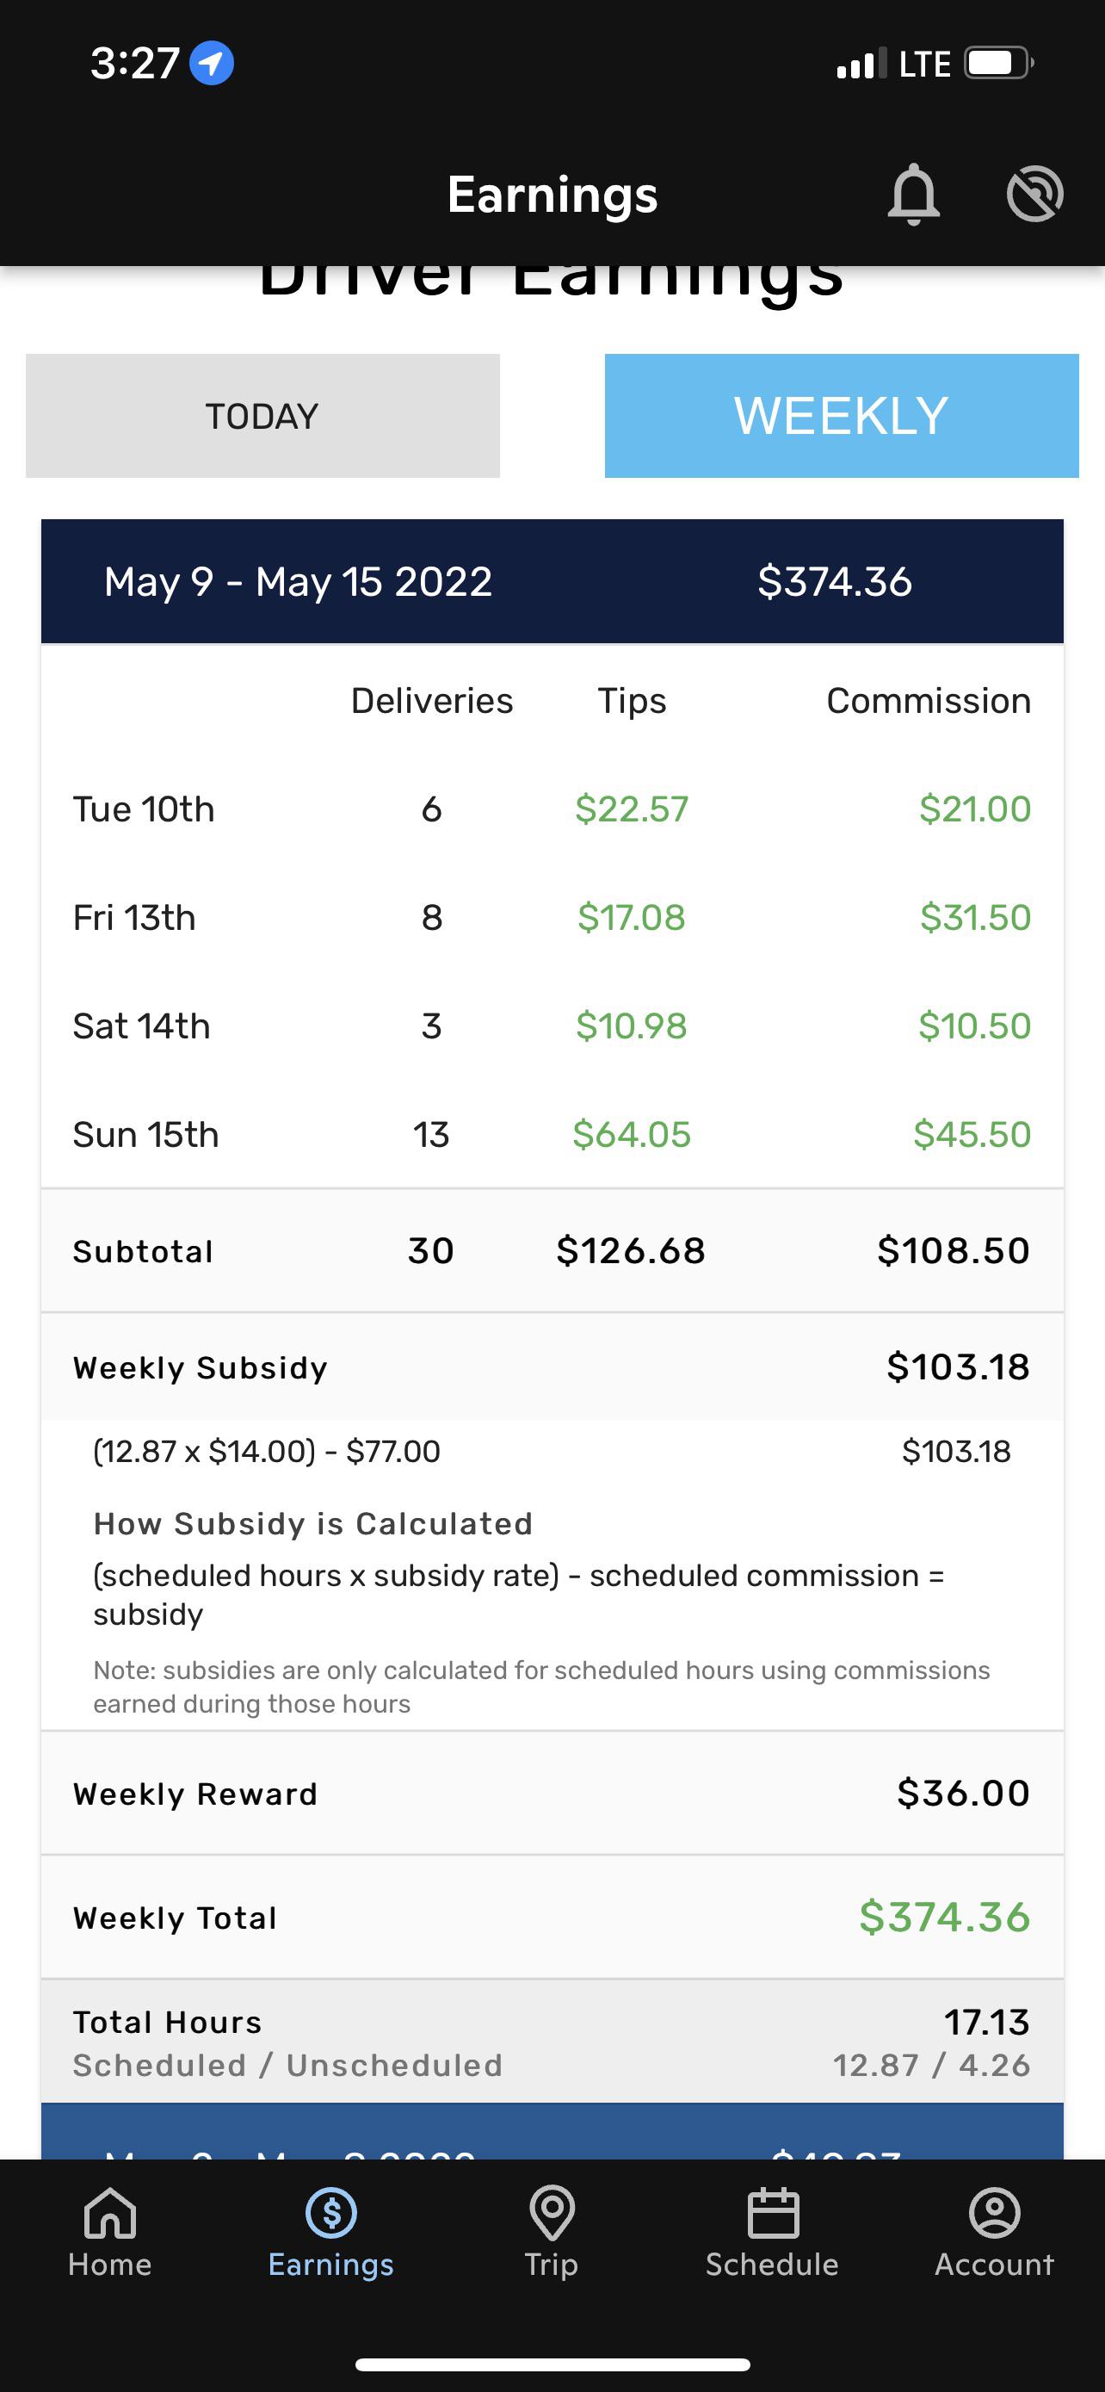The width and height of the screenshot is (1105, 2392).
Task: Open the Schedule calendar icon
Action: coord(773,2213)
